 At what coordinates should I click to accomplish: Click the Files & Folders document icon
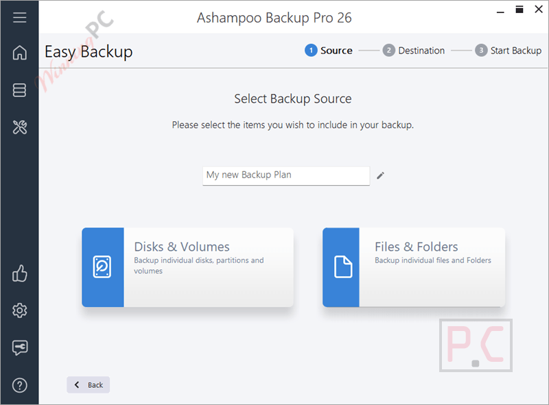tap(343, 267)
